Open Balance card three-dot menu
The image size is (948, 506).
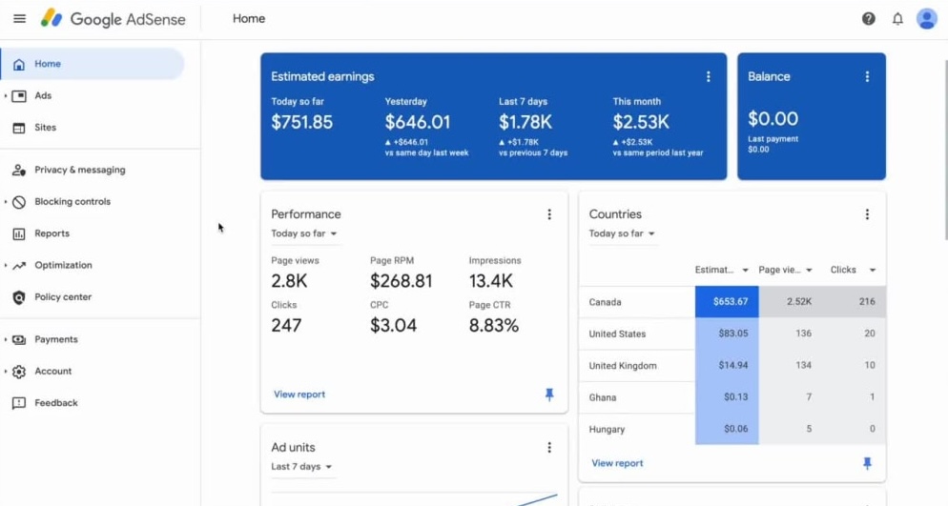[867, 76]
